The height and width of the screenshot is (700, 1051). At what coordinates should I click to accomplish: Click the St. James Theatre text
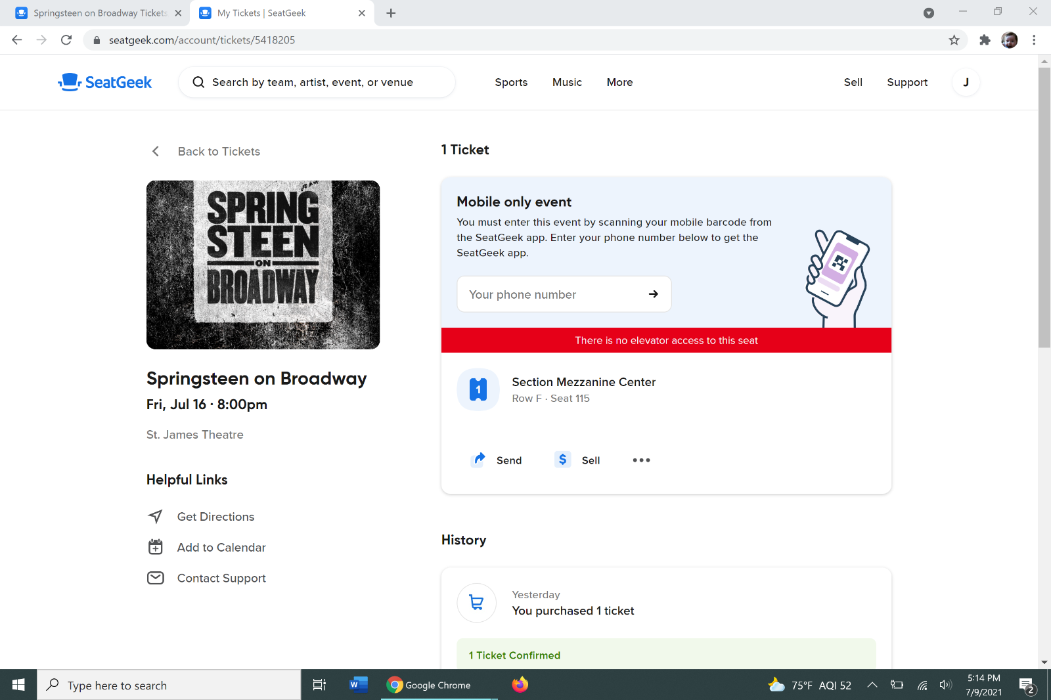point(194,435)
